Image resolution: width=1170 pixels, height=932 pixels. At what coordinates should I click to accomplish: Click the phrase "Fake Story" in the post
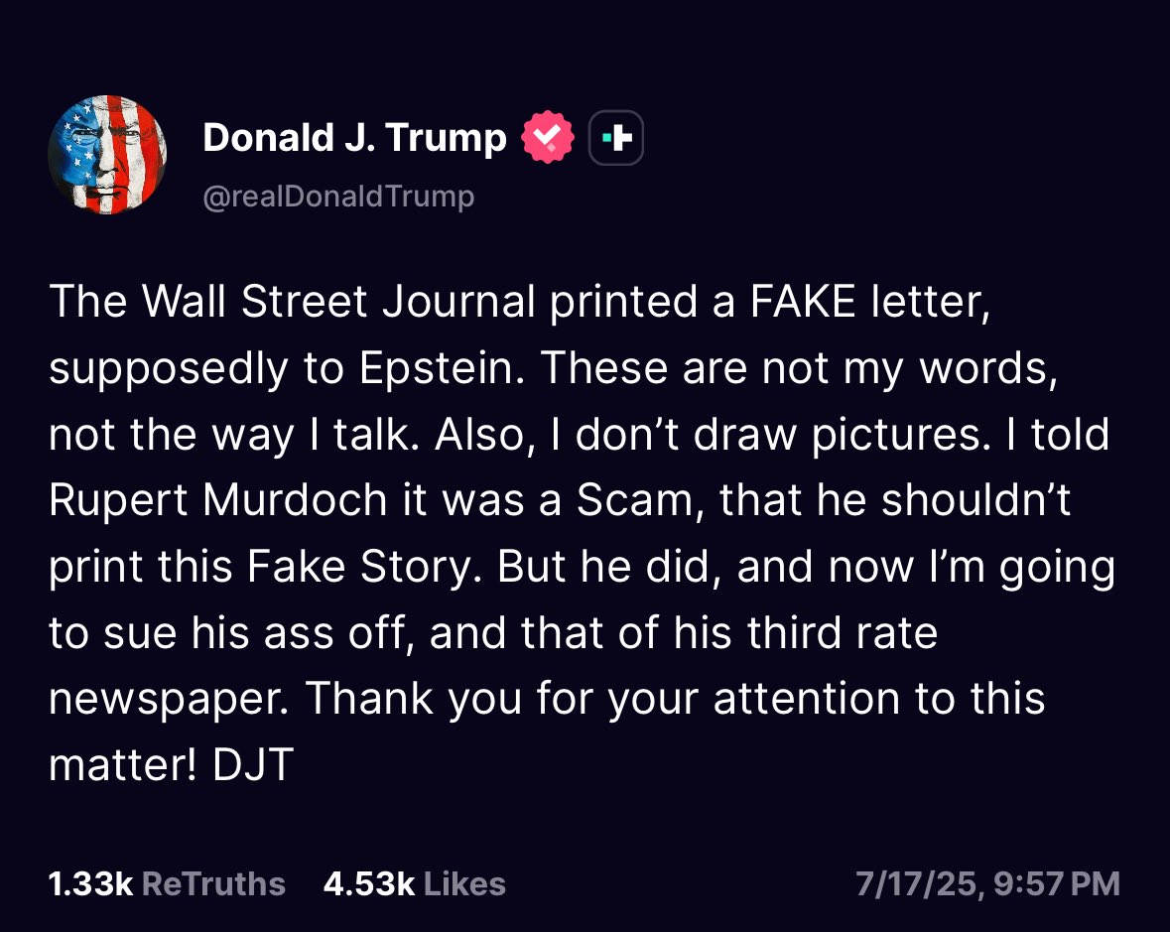(362, 568)
